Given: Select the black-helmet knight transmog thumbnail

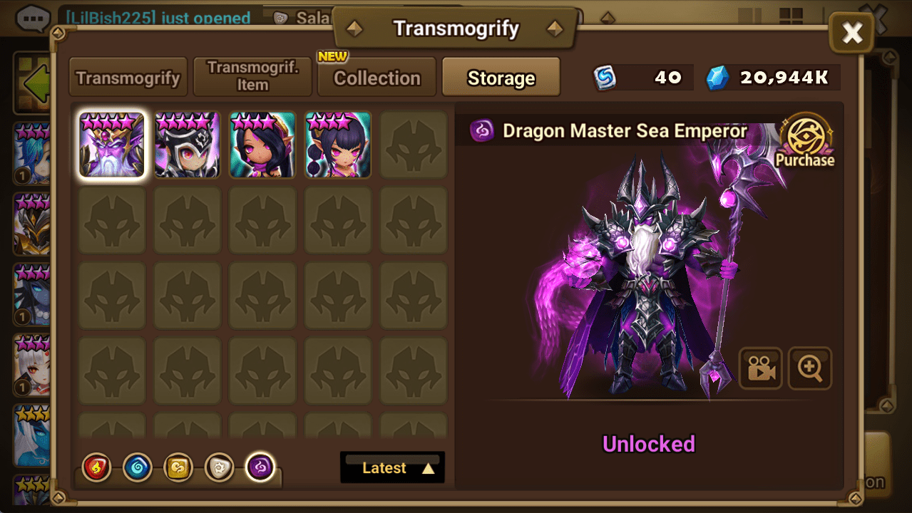Looking at the screenshot, I should (x=188, y=145).
